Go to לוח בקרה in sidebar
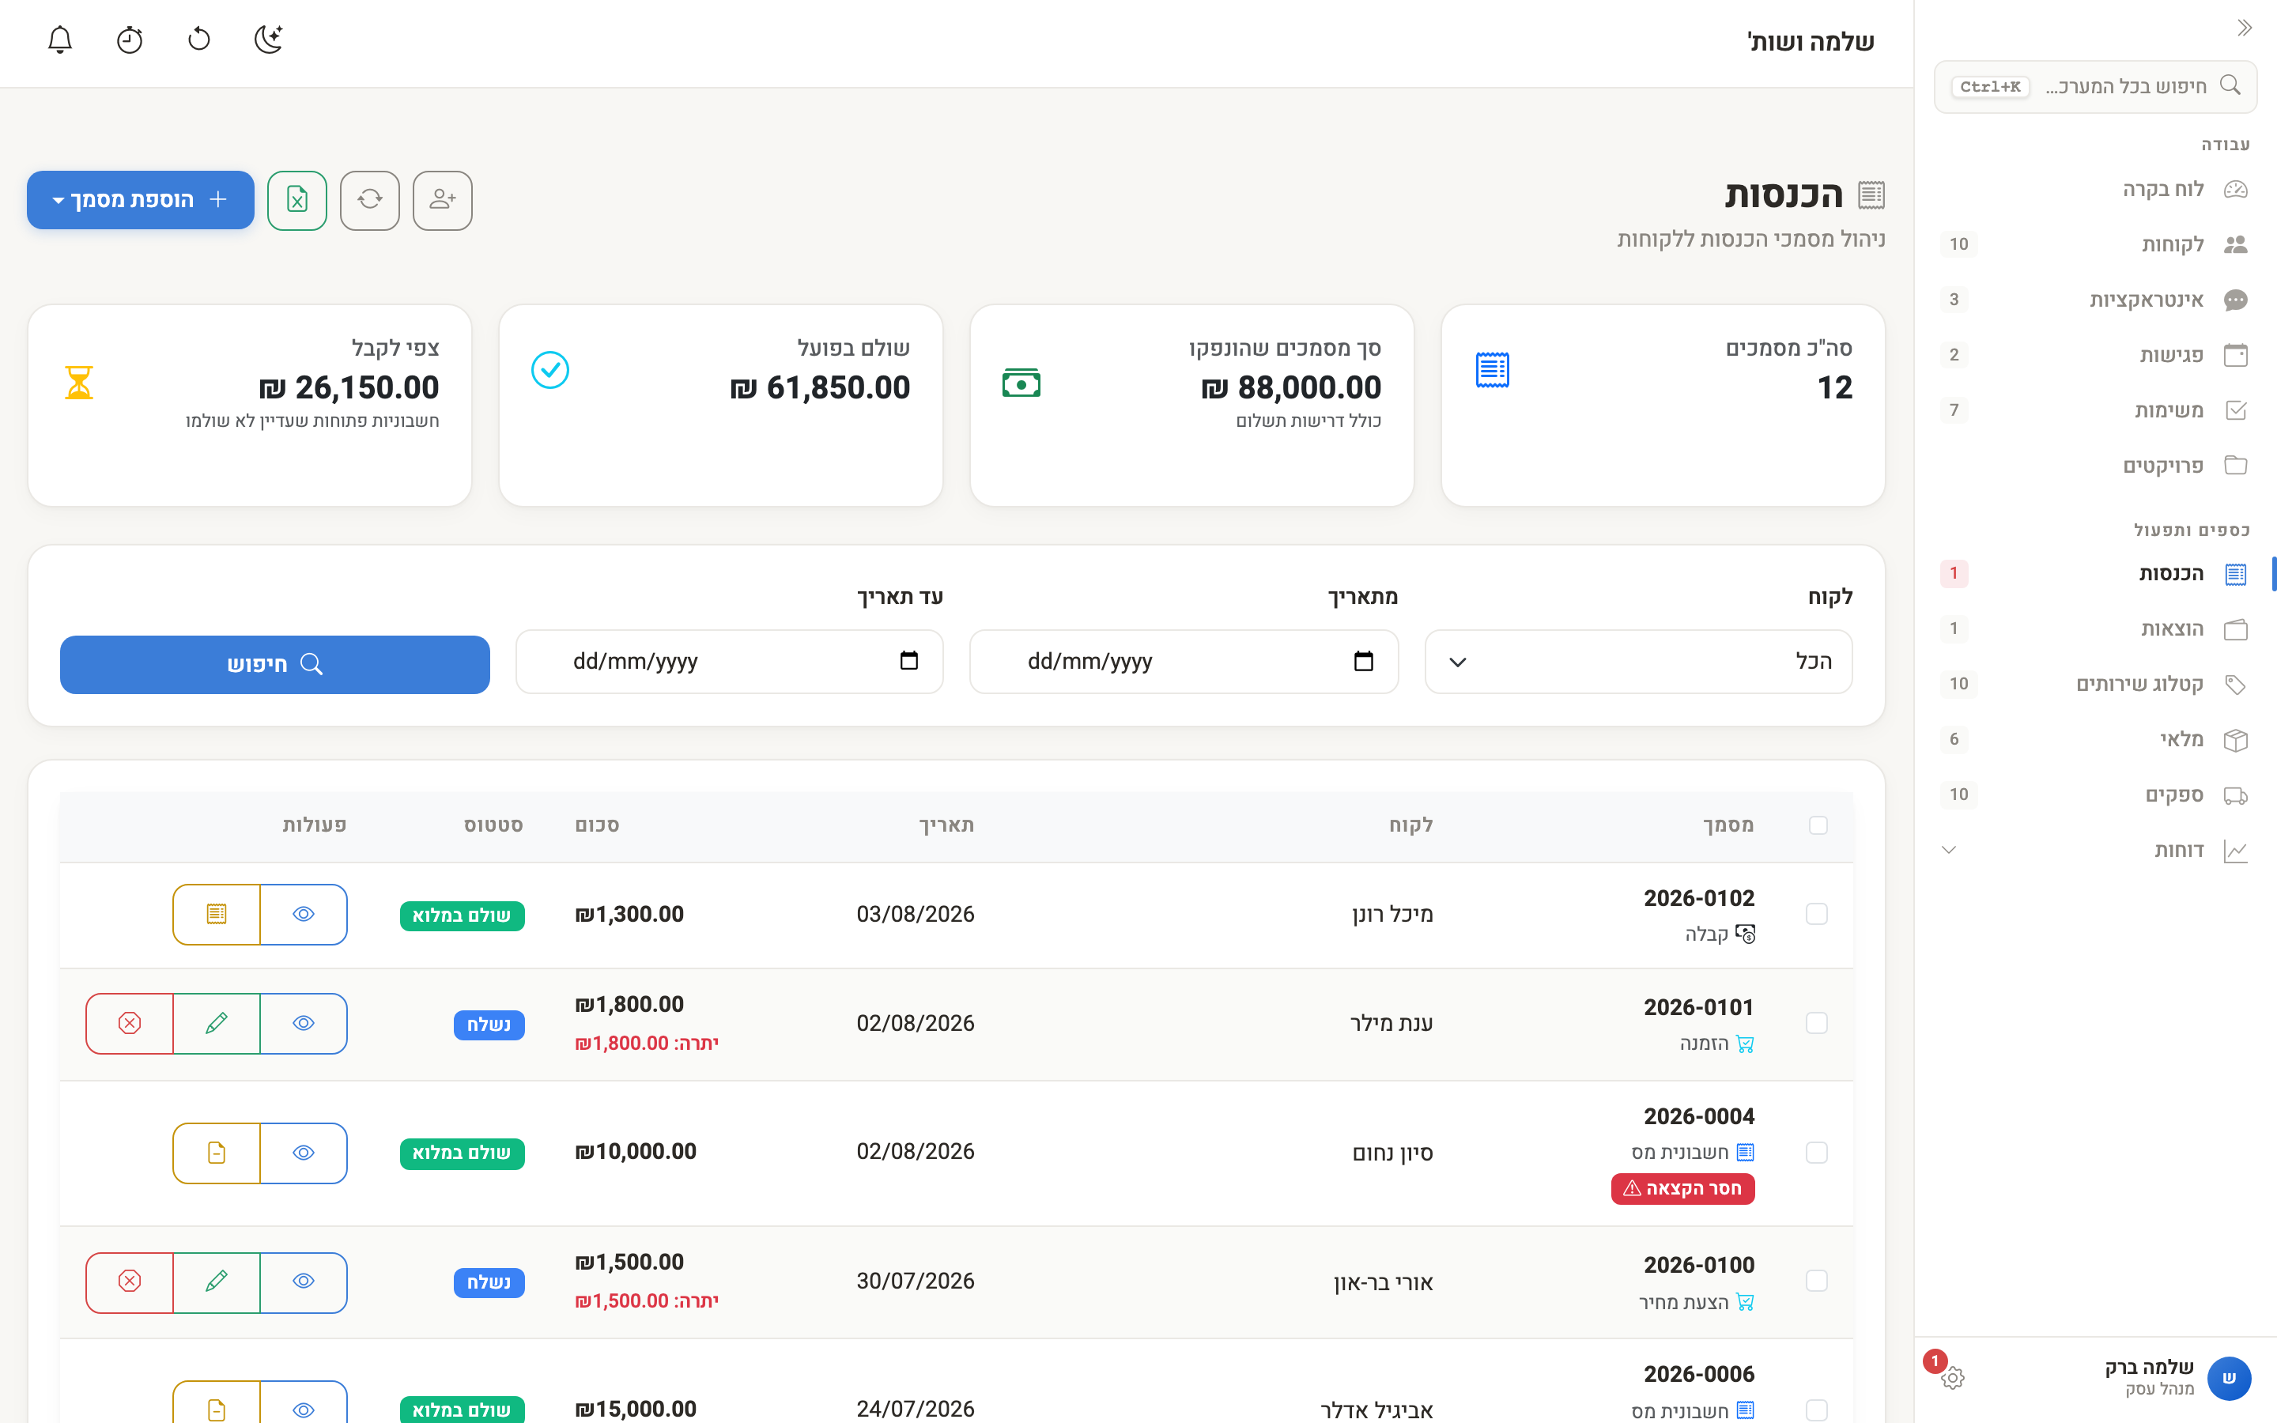This screenshot has width=2277, height=1423. tap(2095, 189)
